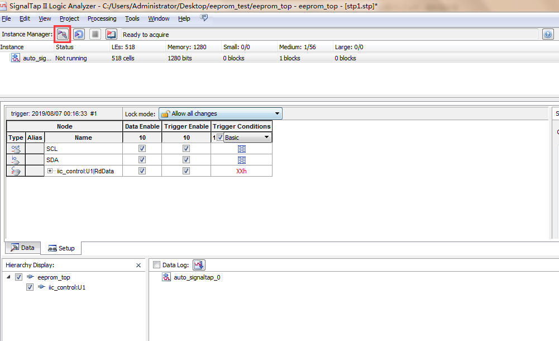Click the auto_signaltap_0 log icon
The height and width of the screenshot is (341, 559).
tap(166, 277)
